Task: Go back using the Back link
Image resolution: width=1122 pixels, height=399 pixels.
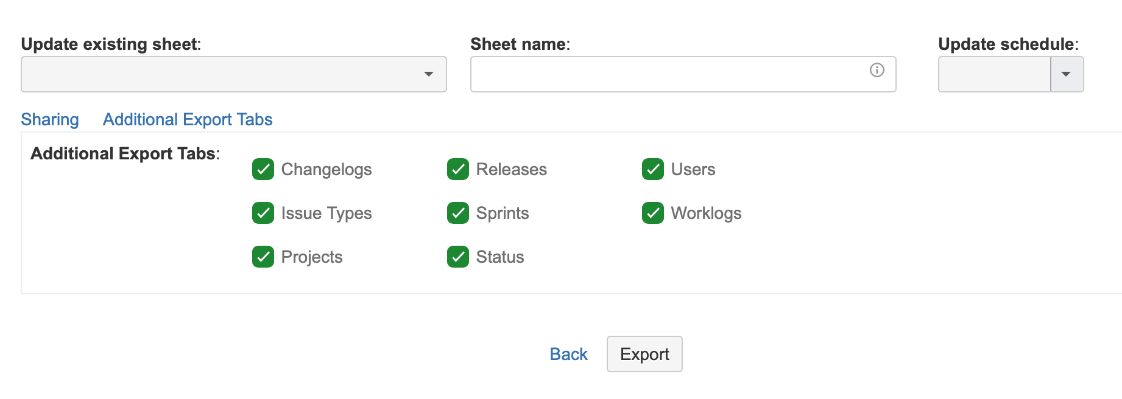Action: coord(568,354)
